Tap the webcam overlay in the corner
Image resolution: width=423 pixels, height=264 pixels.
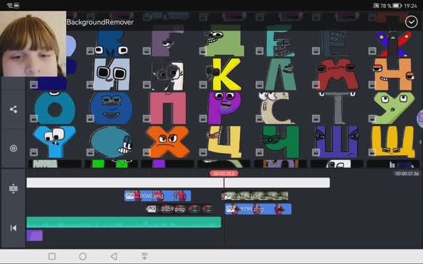point(33,44)
